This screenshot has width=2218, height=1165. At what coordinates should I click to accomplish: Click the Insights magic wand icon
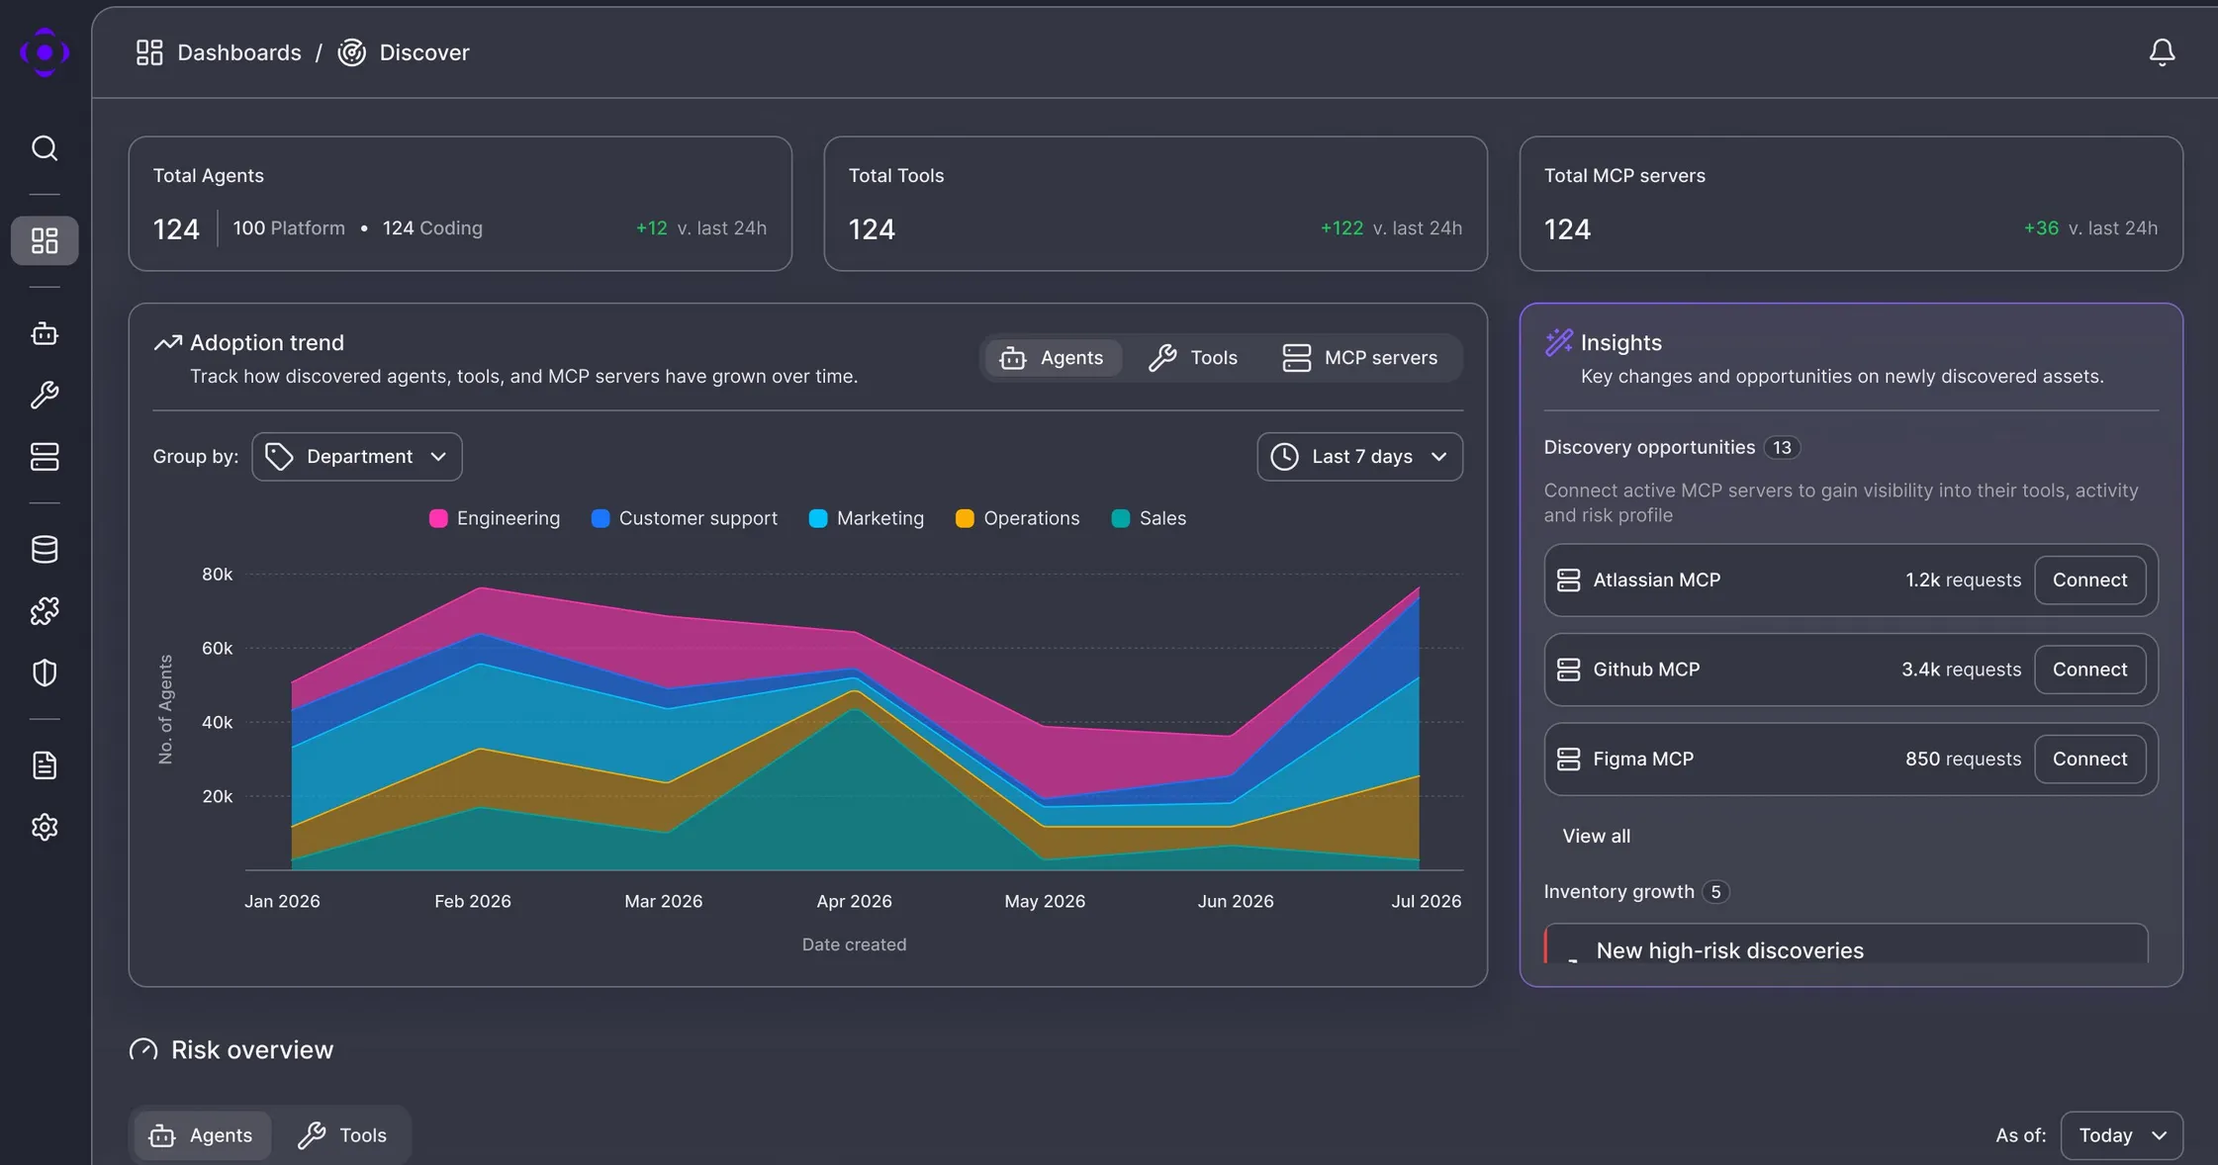pos(1558,342)
